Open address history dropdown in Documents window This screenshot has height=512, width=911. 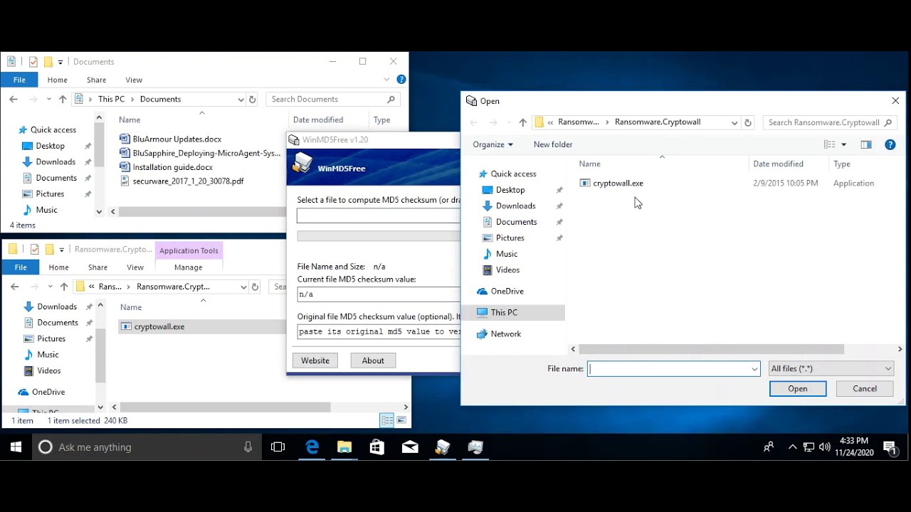tap(241, 100)
